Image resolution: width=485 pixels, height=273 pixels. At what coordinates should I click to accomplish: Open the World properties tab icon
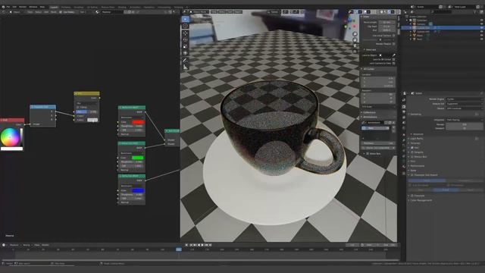pos(404,128)
